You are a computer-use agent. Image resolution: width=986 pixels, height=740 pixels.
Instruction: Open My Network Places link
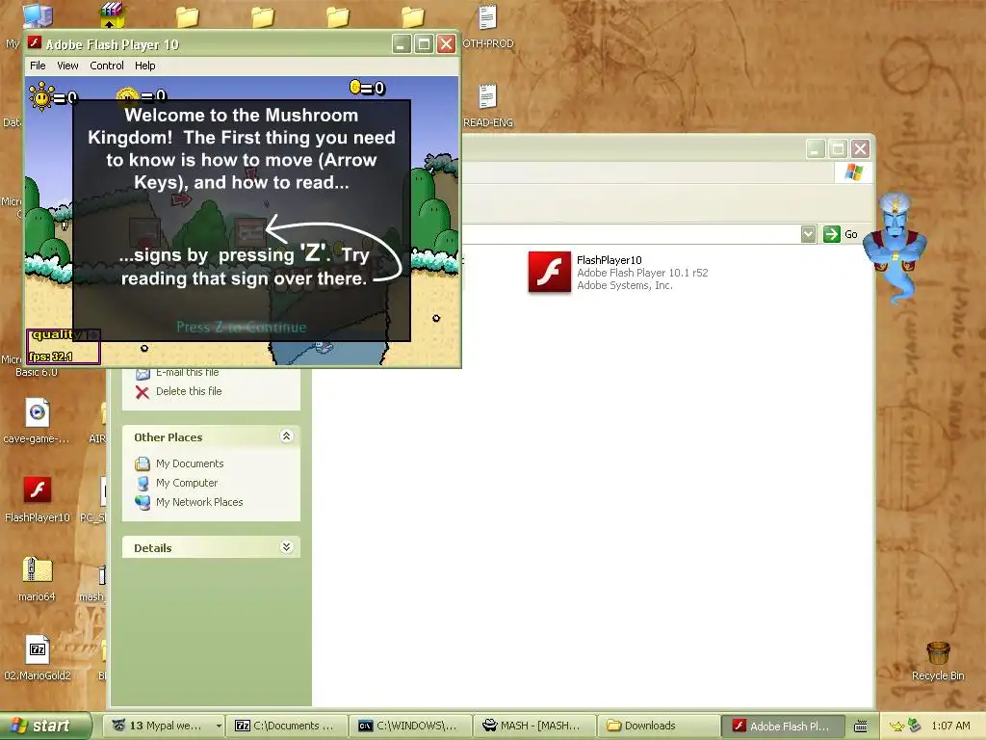click(x=199, y=502)
